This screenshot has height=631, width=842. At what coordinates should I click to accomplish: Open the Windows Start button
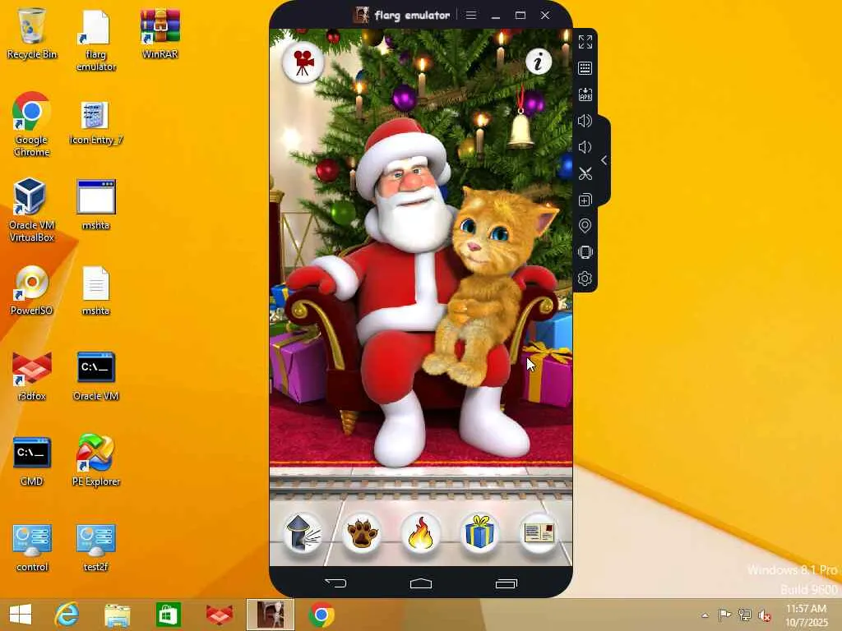pyautogui.click(x=21, y=615)
